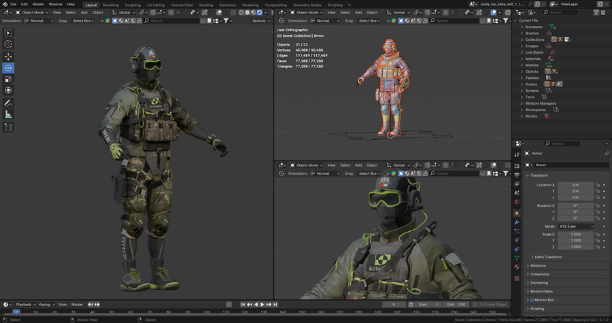Toggle lock on Location X
Screen dimensions: 612x323
click(598, 185)
